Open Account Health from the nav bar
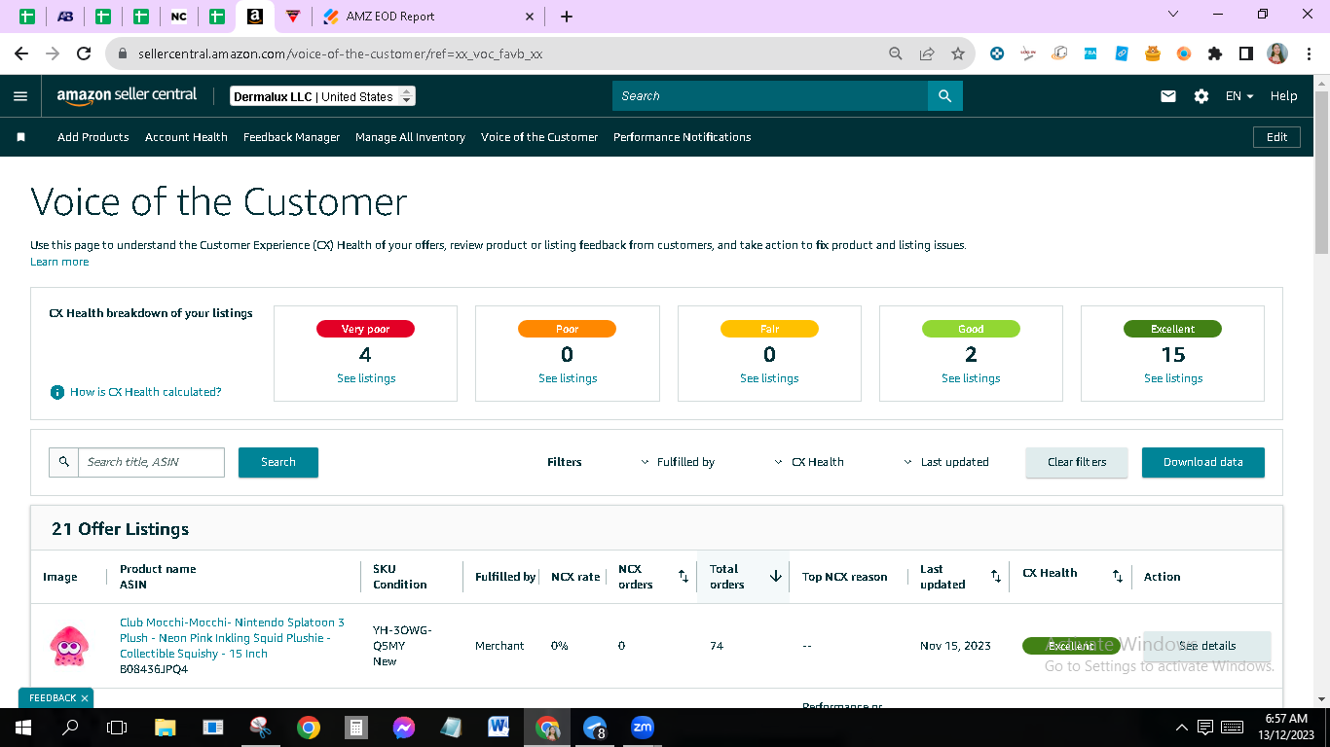This screenshot has height=747, width=1330. 186,137
